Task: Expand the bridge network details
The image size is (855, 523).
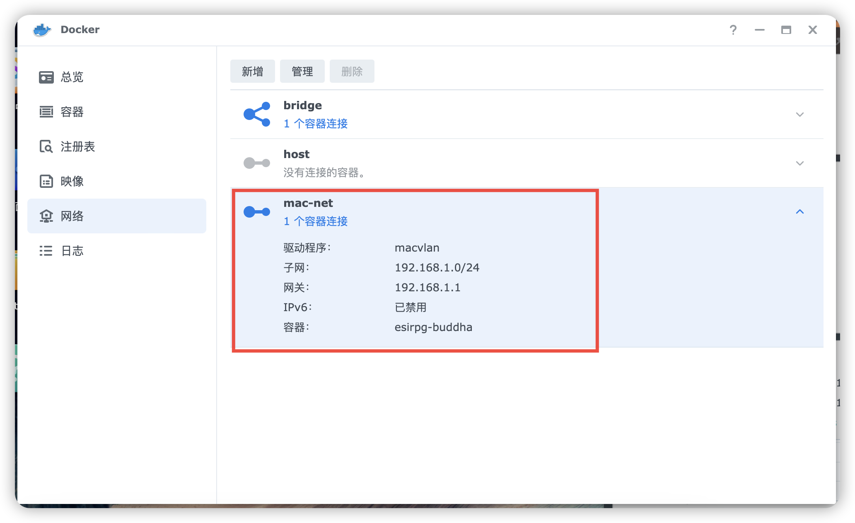Action: coord(800,115)
